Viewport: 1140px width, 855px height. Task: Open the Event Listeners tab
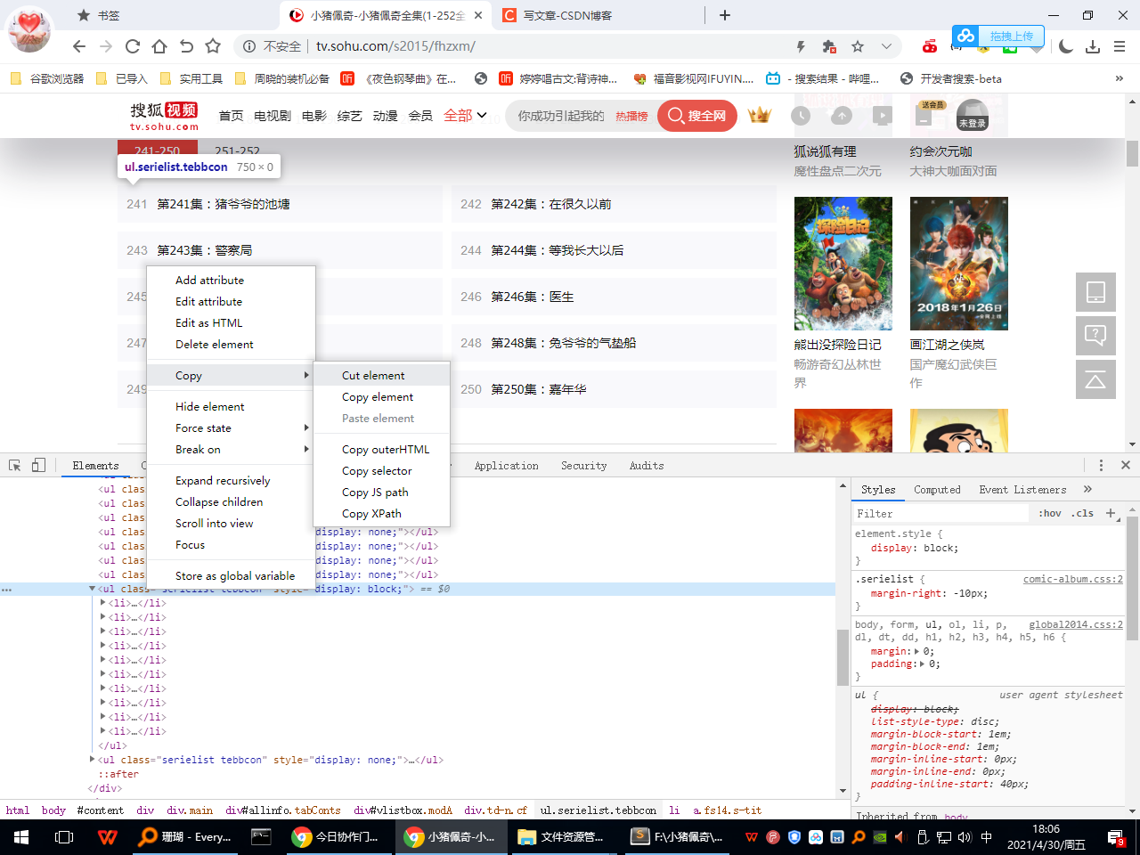pyautogui.click(x=1022, y=490)
